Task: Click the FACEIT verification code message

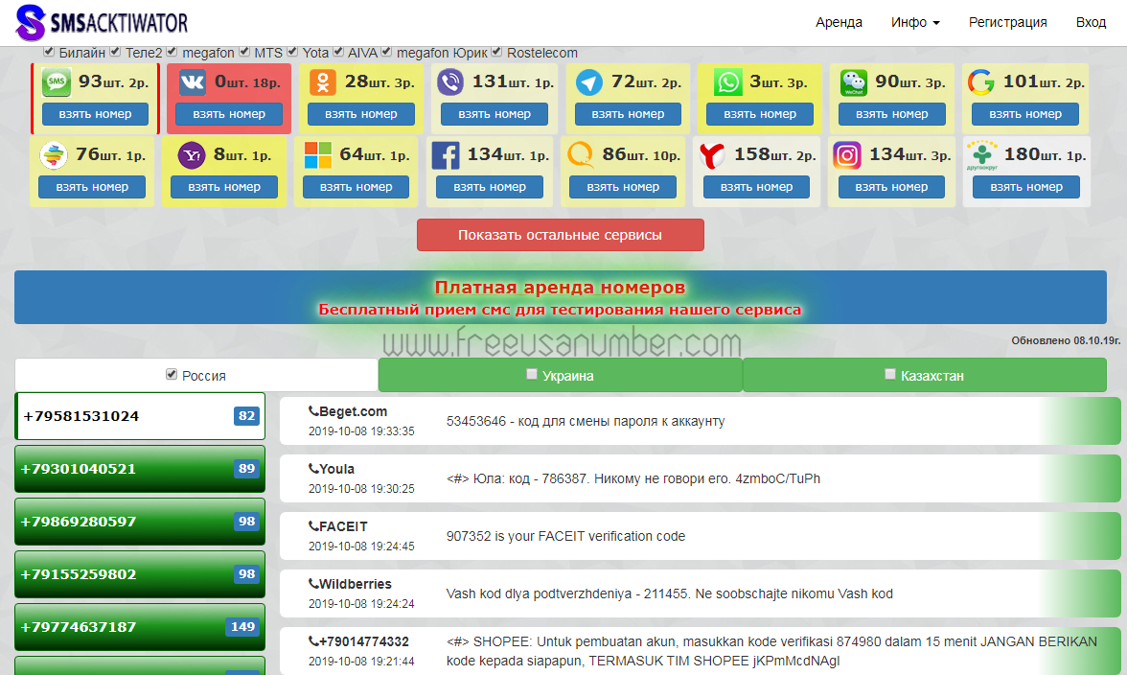Action: [x=565, y=536]
